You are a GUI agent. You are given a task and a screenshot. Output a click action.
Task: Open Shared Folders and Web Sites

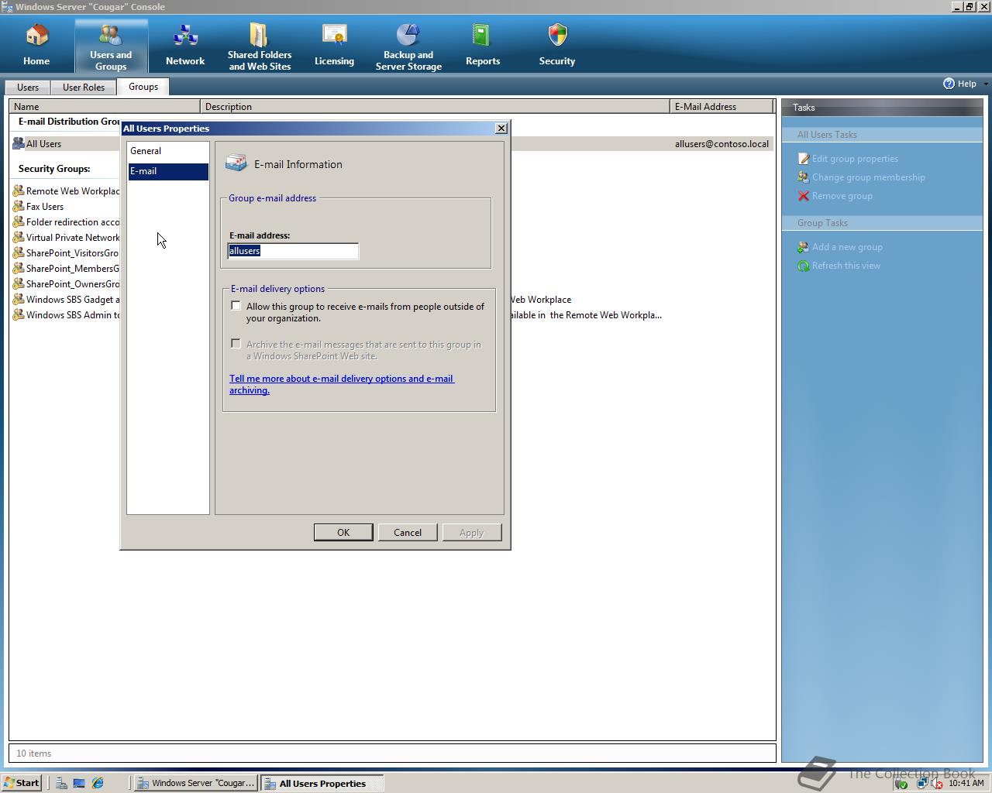click(x=260, y=36)
